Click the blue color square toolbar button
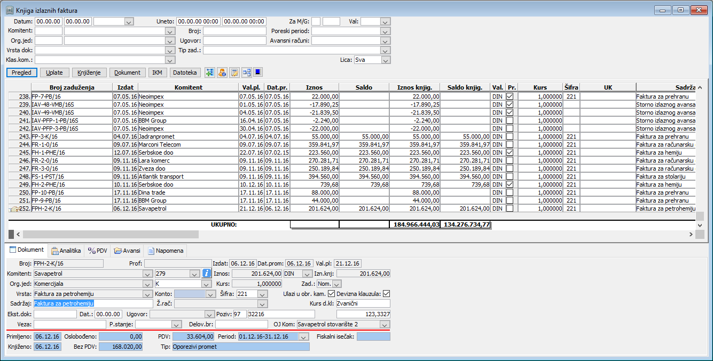The width and height of the screenshot is (713, 361). 257,73
